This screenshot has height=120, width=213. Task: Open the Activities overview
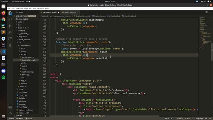(x=5, y=1)
